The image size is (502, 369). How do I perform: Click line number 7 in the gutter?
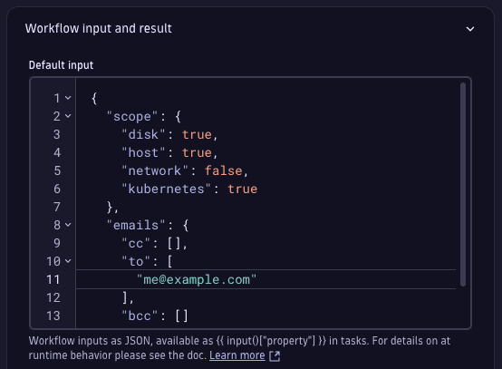click(57, 207)
